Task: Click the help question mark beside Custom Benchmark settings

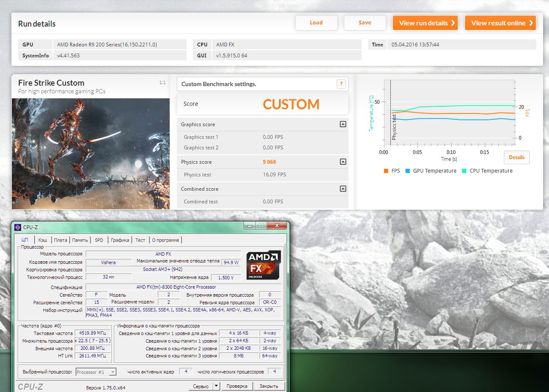Action: pos(341,84)
